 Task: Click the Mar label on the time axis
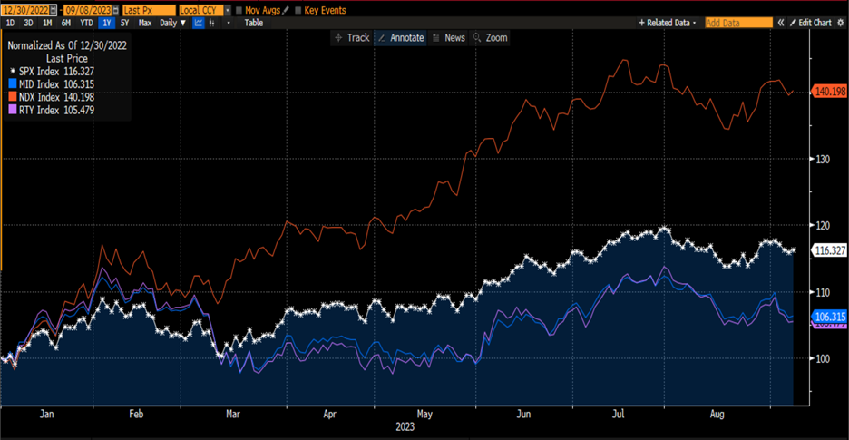[233, 415]
